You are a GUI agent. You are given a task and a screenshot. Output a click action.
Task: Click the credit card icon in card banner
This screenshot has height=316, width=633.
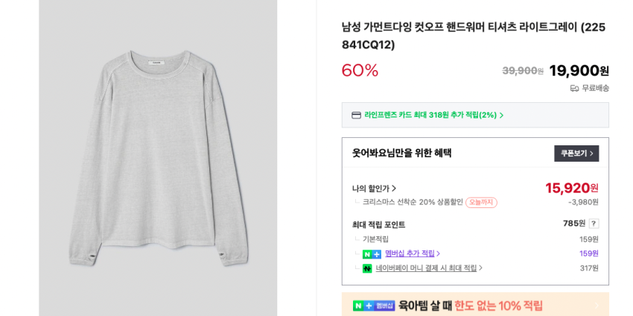pos(356,116)
